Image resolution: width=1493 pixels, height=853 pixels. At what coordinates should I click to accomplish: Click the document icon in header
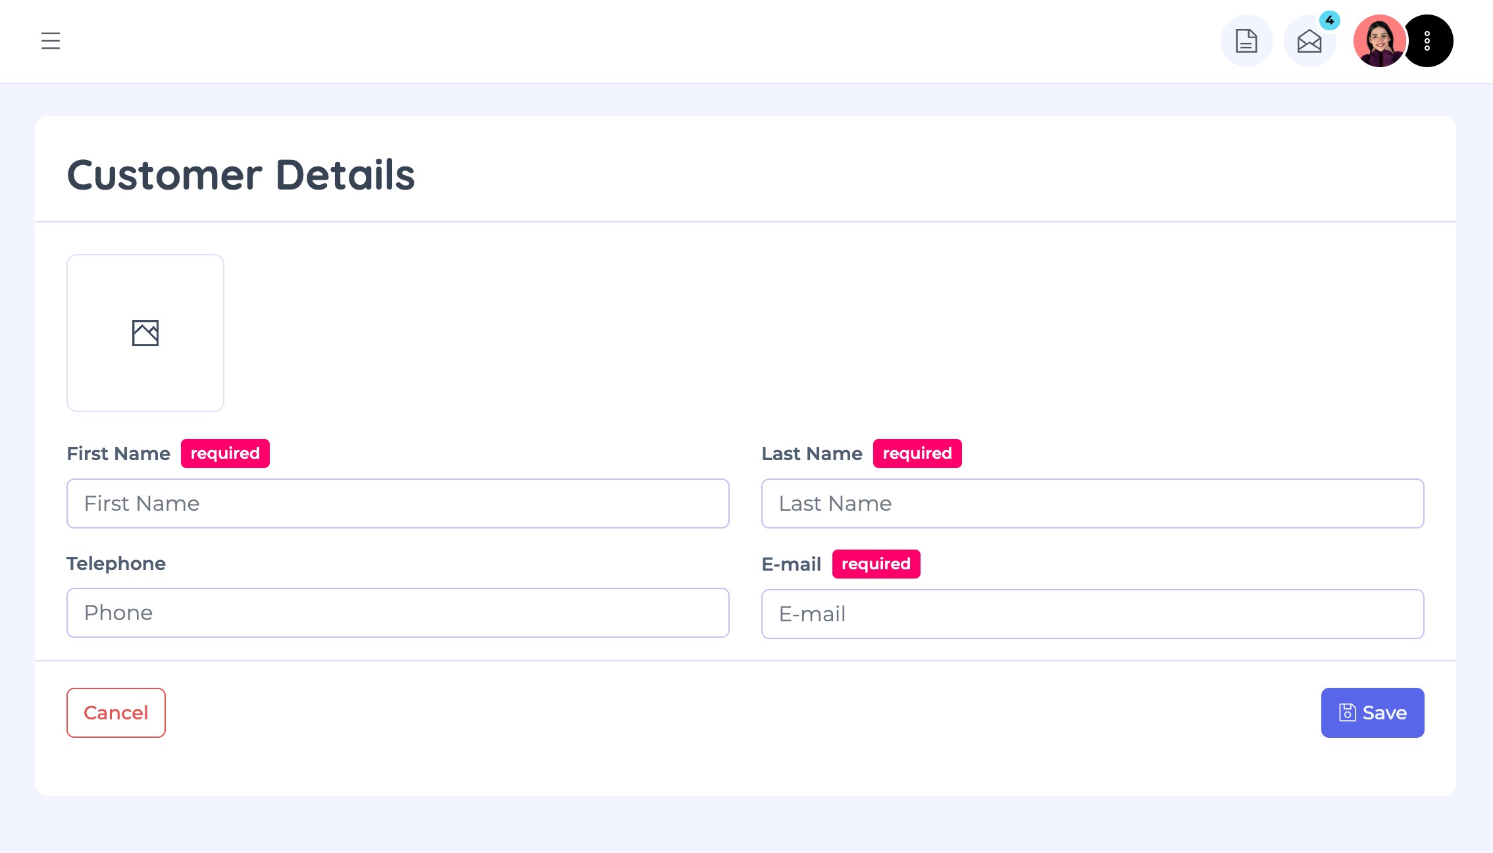(1246, 41)
